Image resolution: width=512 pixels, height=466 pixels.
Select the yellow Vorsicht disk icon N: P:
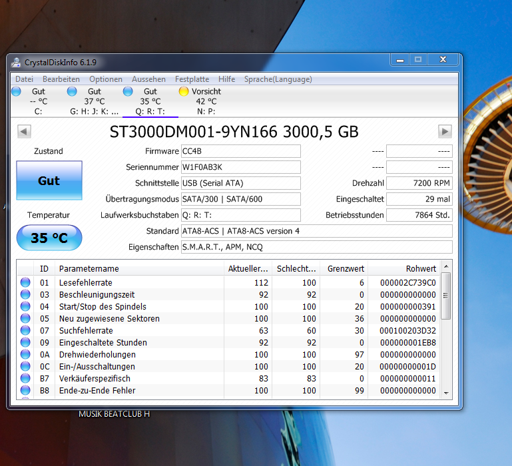click(184, 91)
